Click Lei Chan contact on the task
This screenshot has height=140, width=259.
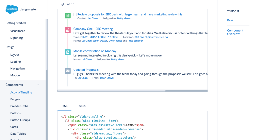pos(93,18)
